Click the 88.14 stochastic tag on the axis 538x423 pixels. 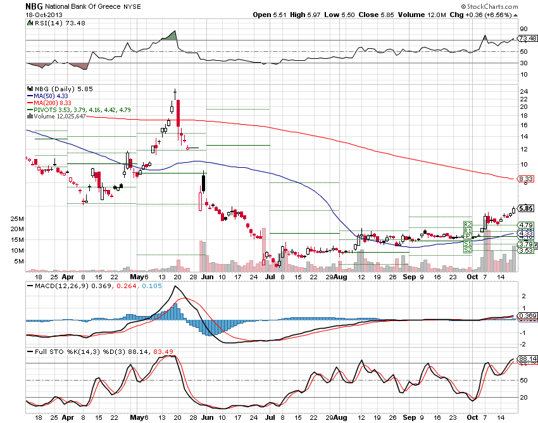click(528, 359)
